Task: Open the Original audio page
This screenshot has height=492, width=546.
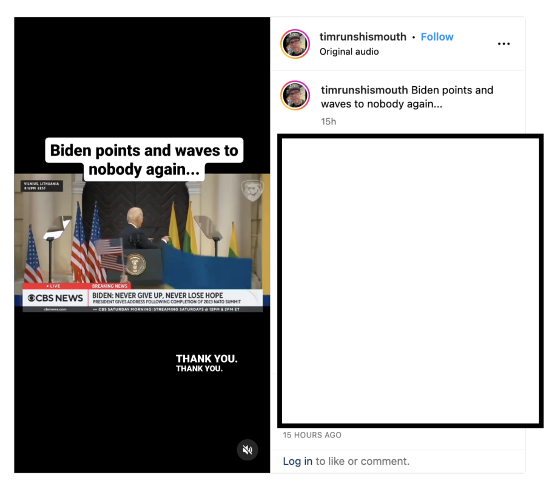Action: (x=349, y=52)
